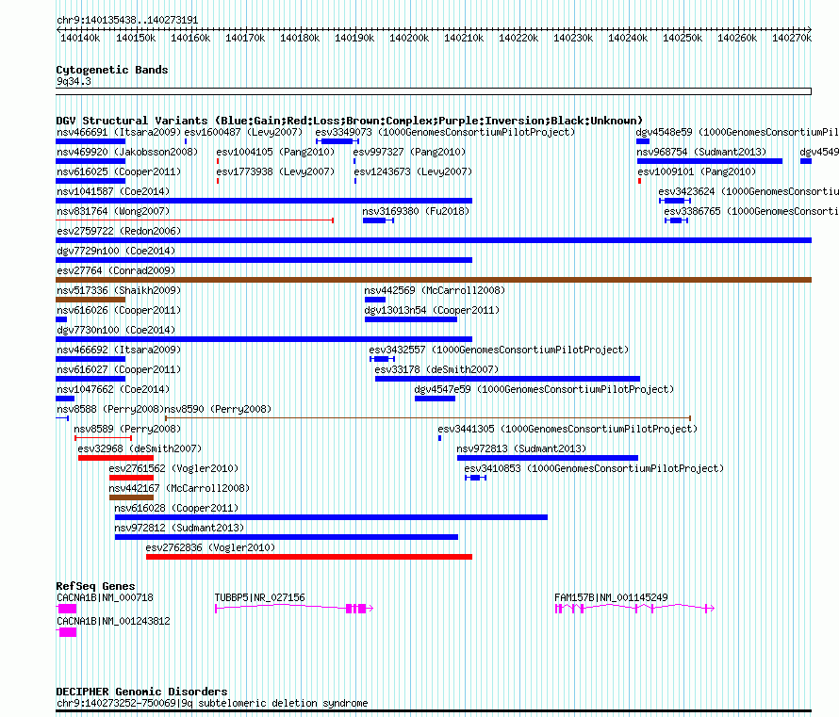
Task: Click nsv1047662 (Coe2014) label
Action: pos(113,389)
